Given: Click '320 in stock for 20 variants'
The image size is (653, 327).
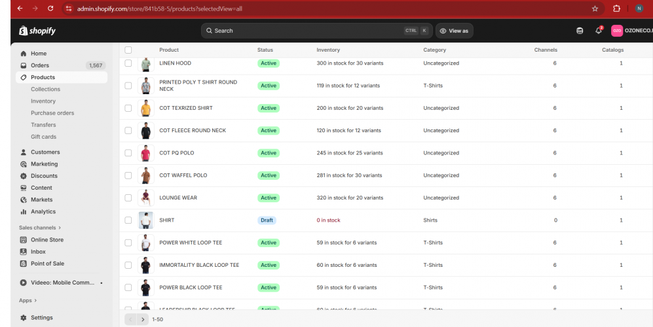Looking at the screenshot, I should [350, 198].
